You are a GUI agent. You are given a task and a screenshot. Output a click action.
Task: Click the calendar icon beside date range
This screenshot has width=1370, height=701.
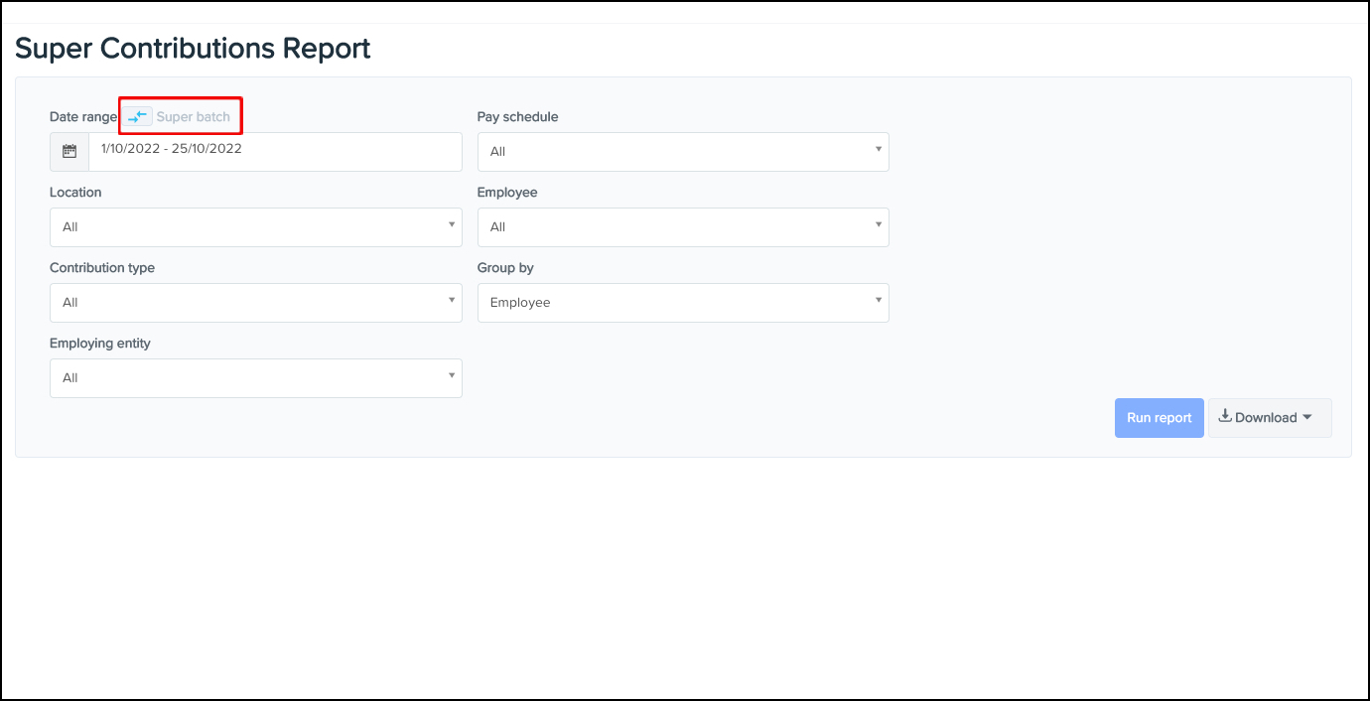coord(69,152)
